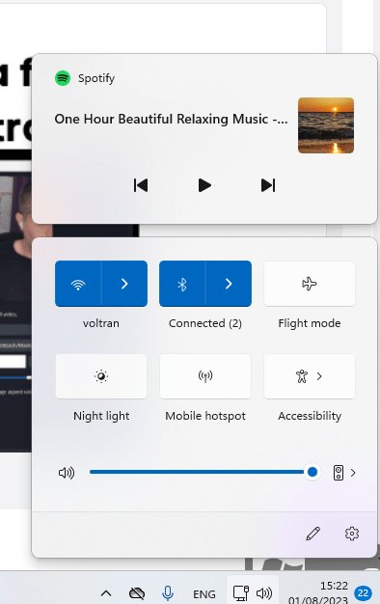Mute sound via the volume speaker icon
Image resolution: width=380 pixels, height=604 pixels.
pos(67,472)
